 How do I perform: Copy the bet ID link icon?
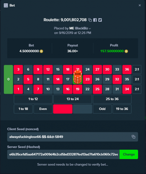click(90, 20)
